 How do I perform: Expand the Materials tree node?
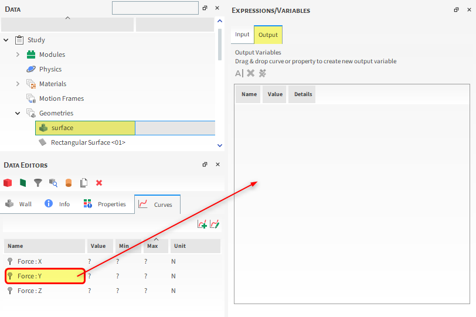click(18, 84)
